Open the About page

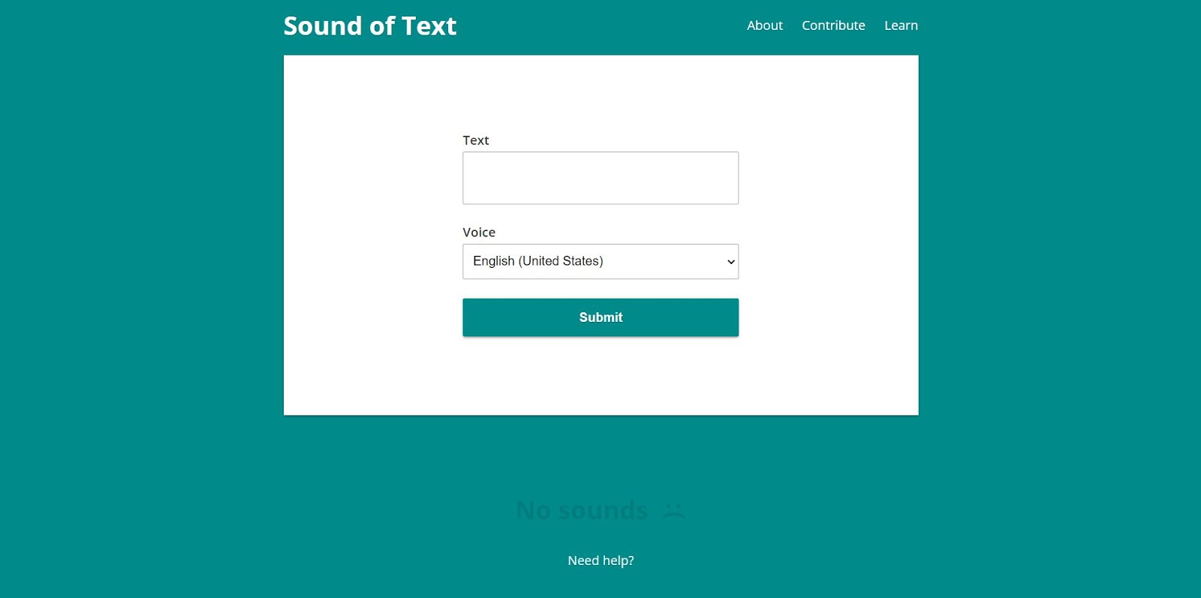coord(764,26)
